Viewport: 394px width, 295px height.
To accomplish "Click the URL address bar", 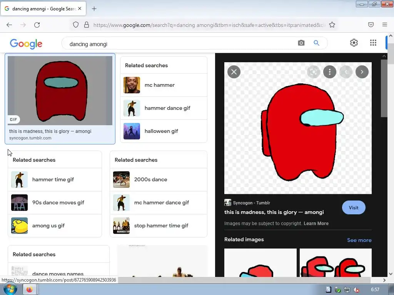I will coord(209,25).
